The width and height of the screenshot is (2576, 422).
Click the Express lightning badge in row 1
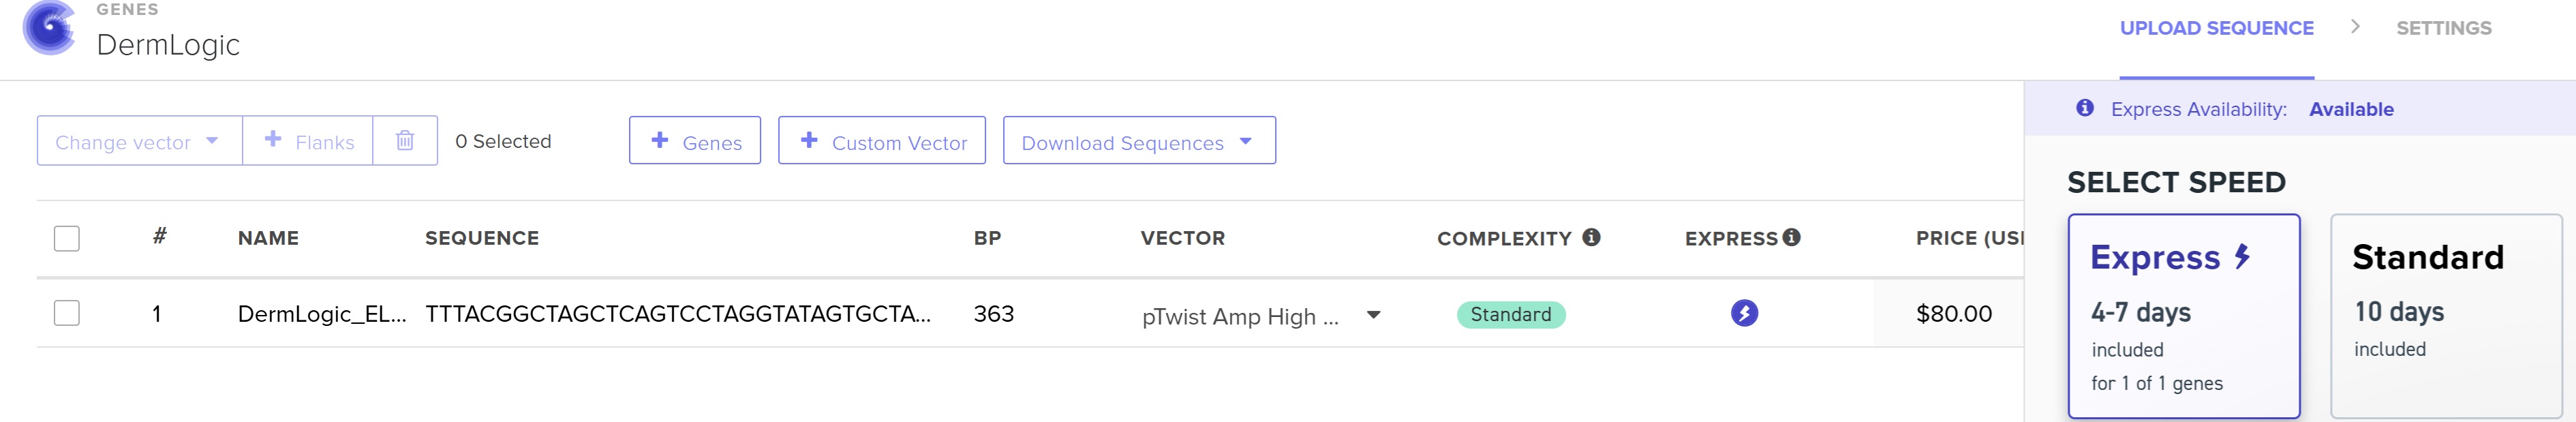pos(1744,313)
